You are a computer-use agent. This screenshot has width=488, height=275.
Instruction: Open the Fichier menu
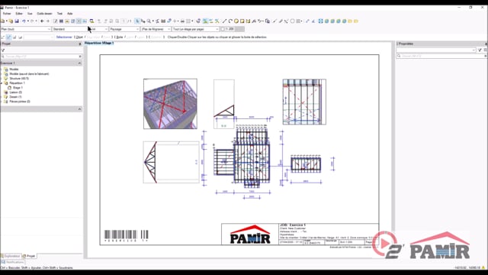tap(7, 14)
